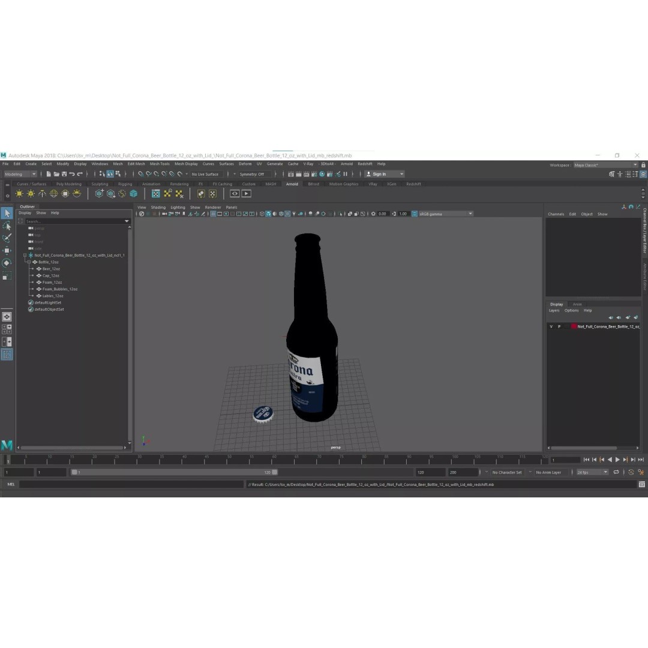Toggle layer playback P box
This screenshot has width=648, height=648.
click(x=559, y=326)
